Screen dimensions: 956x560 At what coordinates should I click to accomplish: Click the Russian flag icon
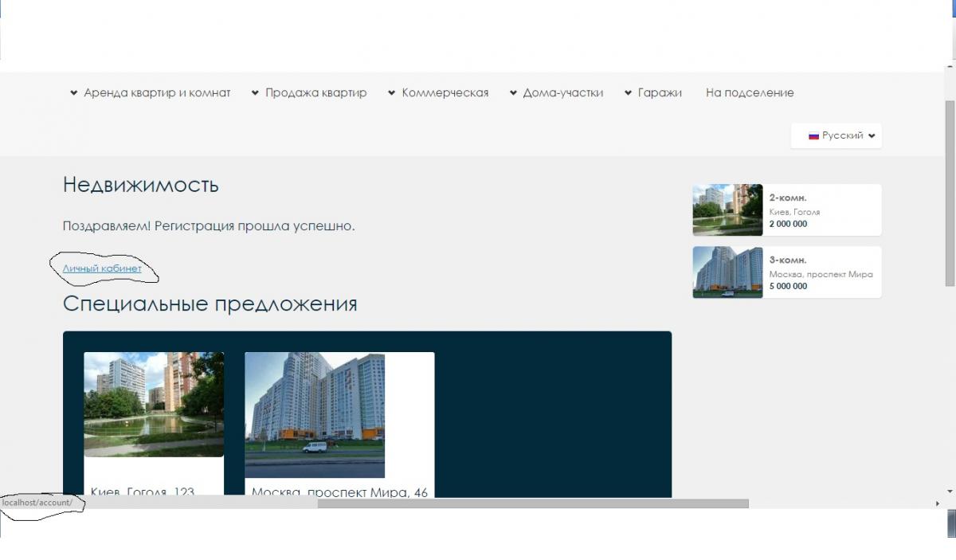[x=813, y=136]
